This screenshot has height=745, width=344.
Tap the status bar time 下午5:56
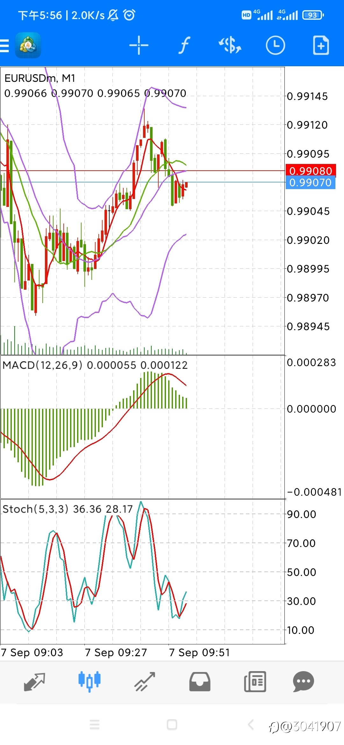click(x=40, y=15)
